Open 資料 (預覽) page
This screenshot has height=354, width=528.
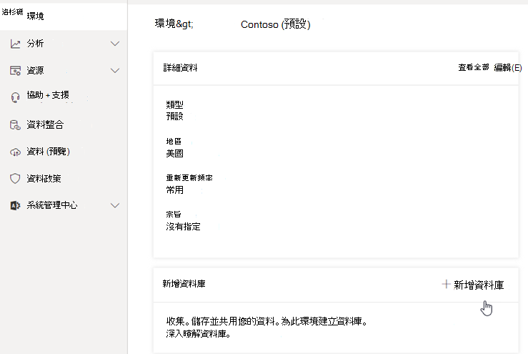[64, 152]
